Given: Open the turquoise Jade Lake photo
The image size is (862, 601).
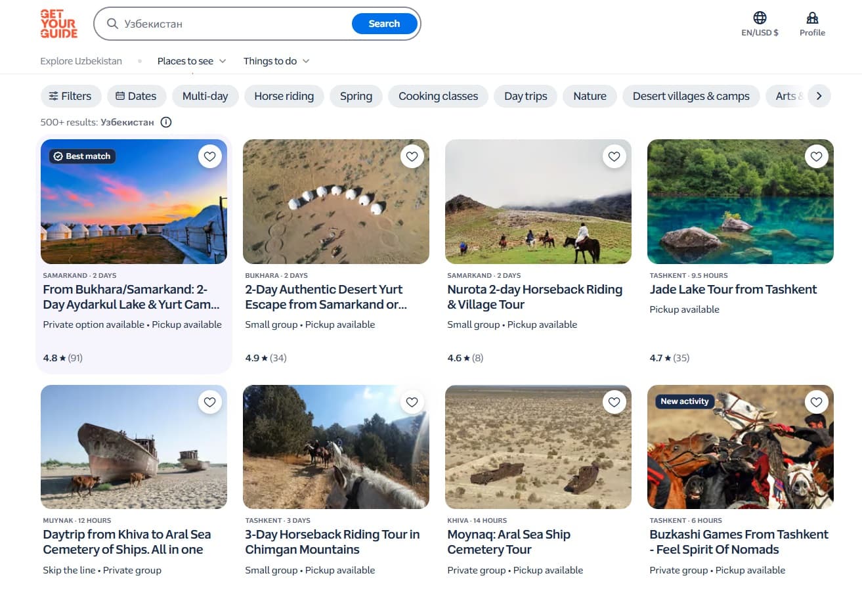Looking at the screenshot, I should pos(741,202).
